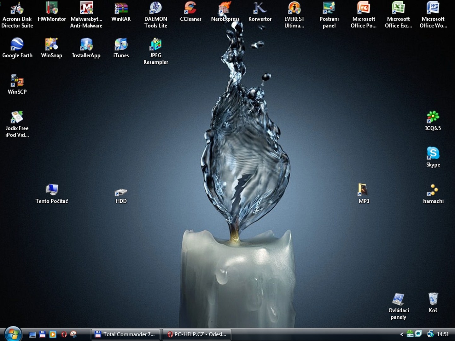Screen dimensions: 455x341
Task: Select the Malwarebytes Anti-Malware shortcut
Action: point(86,9)
